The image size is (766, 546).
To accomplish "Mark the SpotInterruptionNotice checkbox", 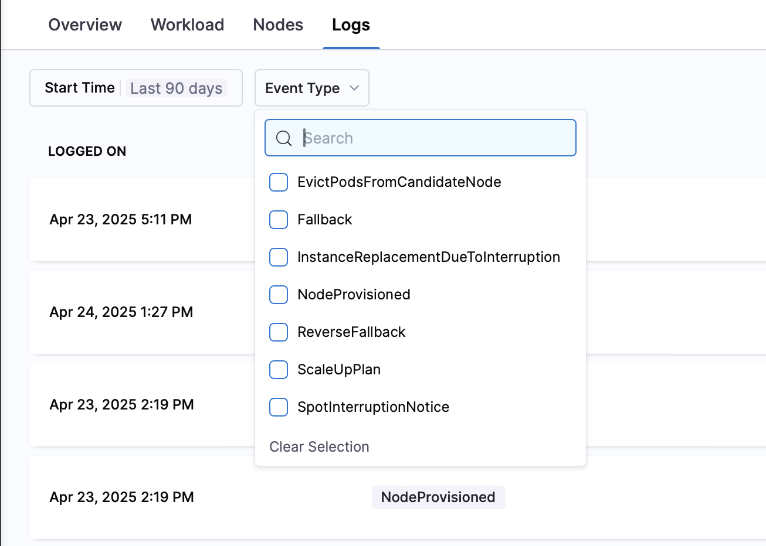I will pyautogui.click(x=279, y=407).
